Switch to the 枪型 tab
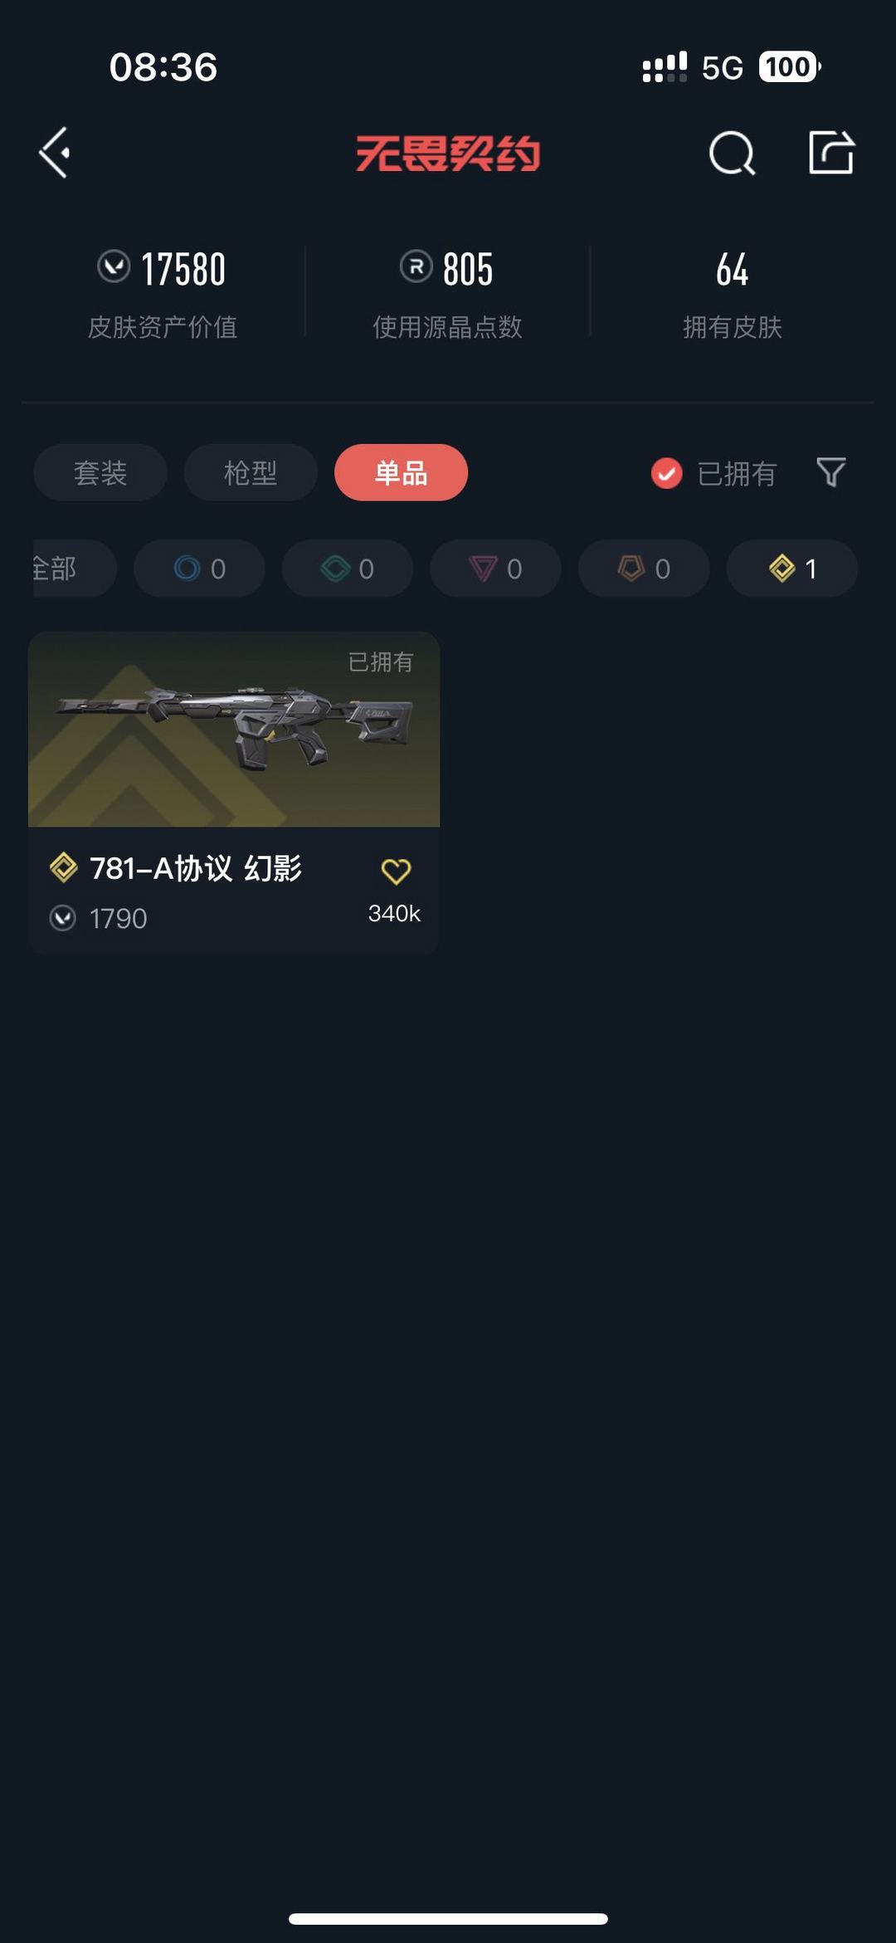Image resolution: width=896 pixels, height=1943 pixels. click(x=251, y=472)
